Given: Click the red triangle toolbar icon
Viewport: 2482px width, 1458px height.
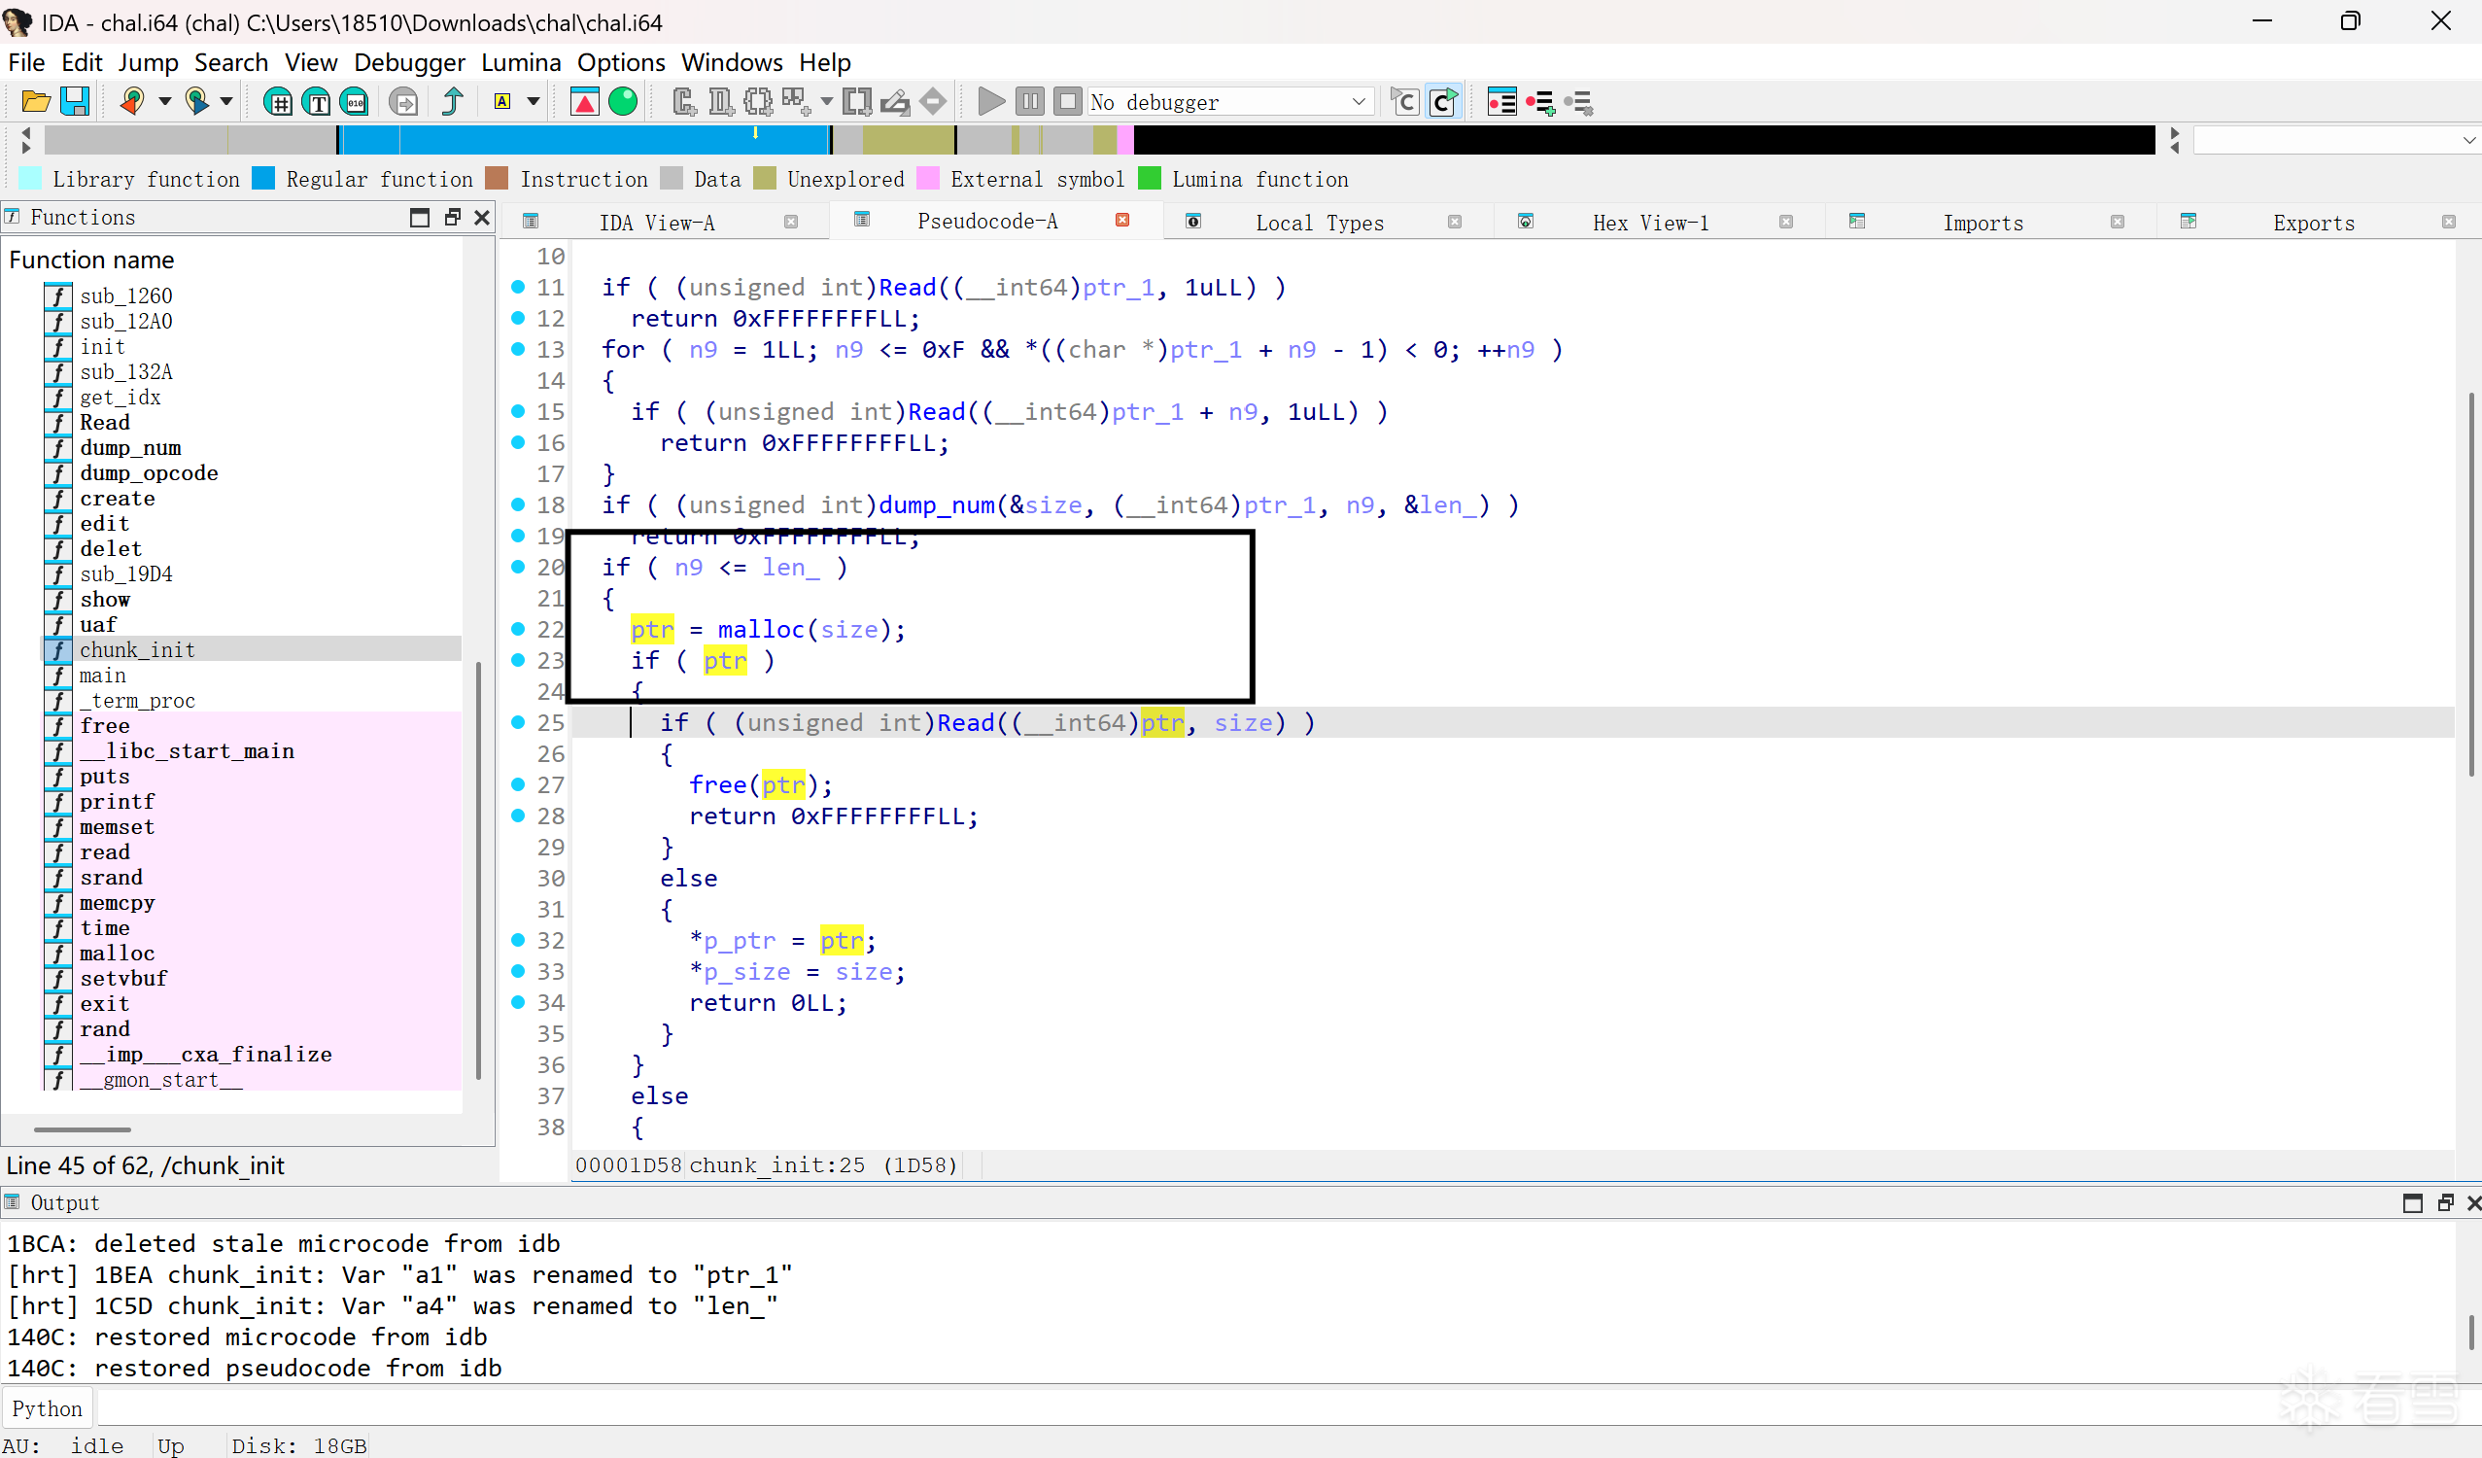Looking at the screenshot, I should coord(585,101).
